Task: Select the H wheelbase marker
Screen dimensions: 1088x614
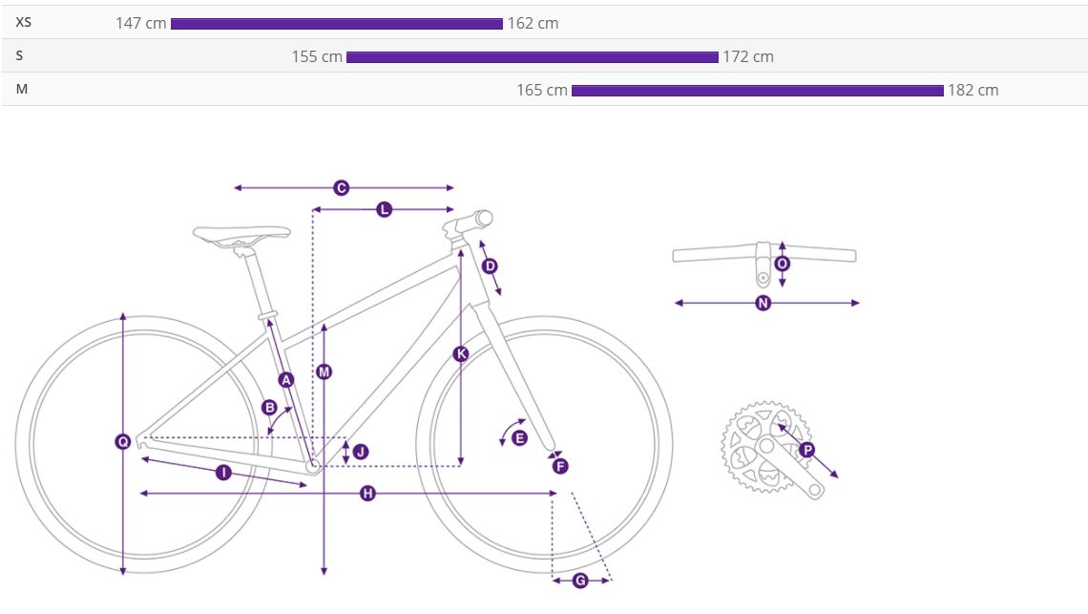Action: [x=367, y=493]
